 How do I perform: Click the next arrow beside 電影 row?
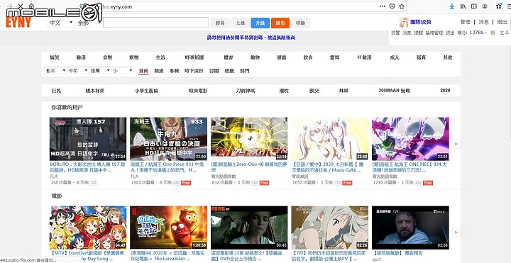456,232
